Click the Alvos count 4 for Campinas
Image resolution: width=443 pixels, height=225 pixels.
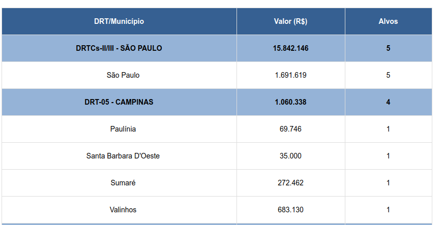pos(388,102)
